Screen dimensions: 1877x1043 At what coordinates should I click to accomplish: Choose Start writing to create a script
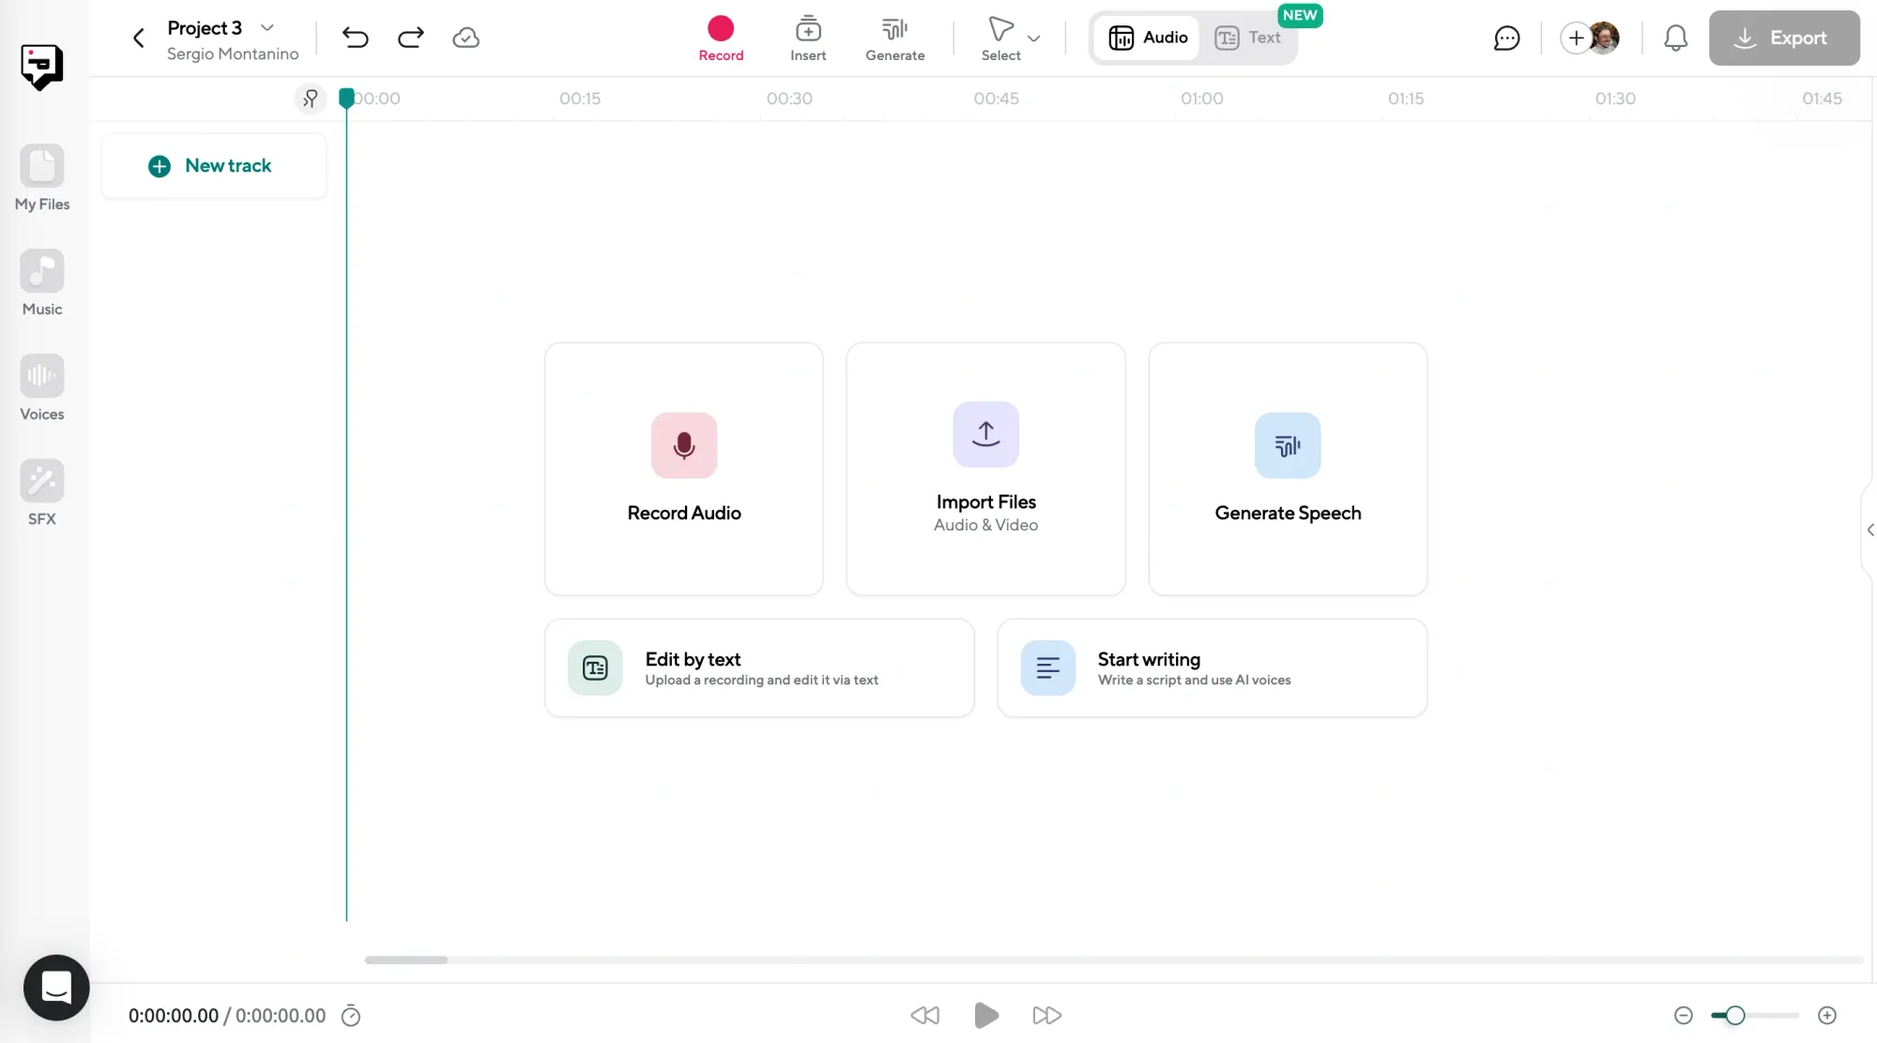(1212, 667)
